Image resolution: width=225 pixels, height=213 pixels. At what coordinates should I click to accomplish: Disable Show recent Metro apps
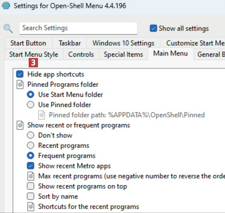31,166
